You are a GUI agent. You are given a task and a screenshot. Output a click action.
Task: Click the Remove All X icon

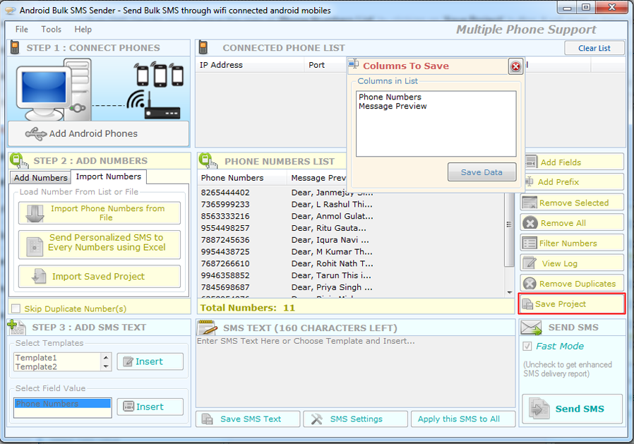tap(530, 223)
